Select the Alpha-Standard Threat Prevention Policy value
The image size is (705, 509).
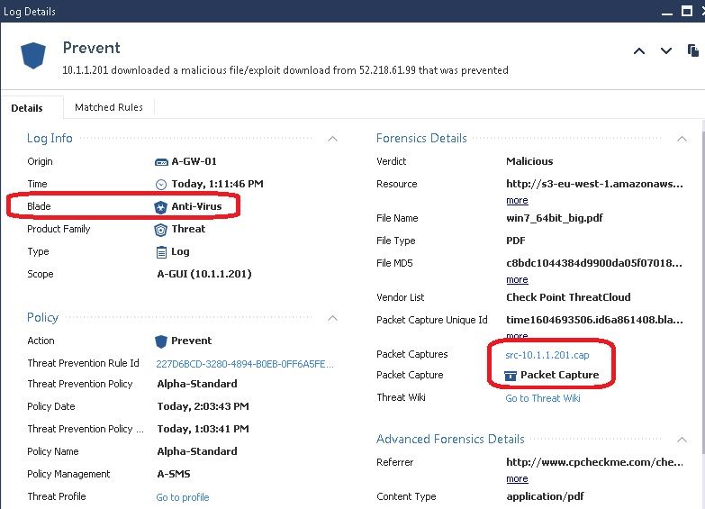coord(197,384)
